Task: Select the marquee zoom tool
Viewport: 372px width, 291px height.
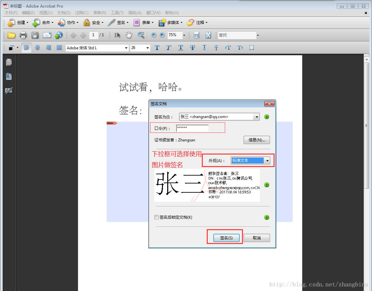Action: [x=141, y=35]
